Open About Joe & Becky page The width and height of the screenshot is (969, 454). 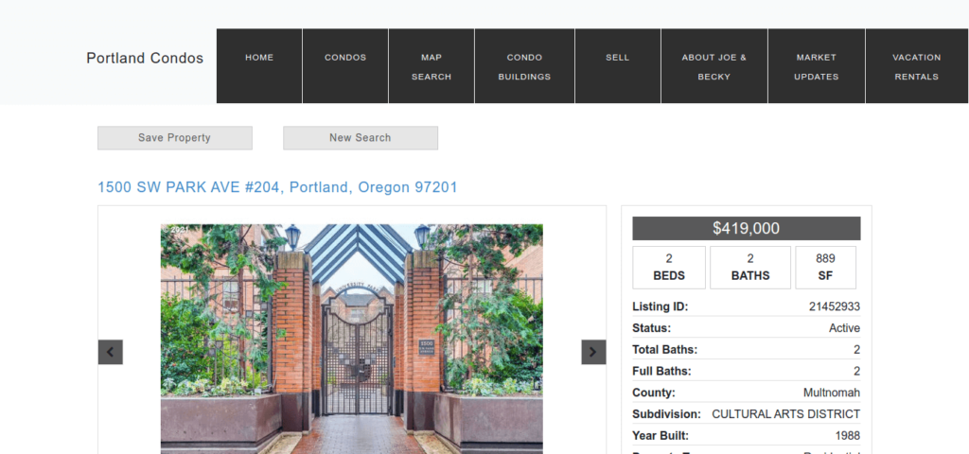tap(714, 66)
